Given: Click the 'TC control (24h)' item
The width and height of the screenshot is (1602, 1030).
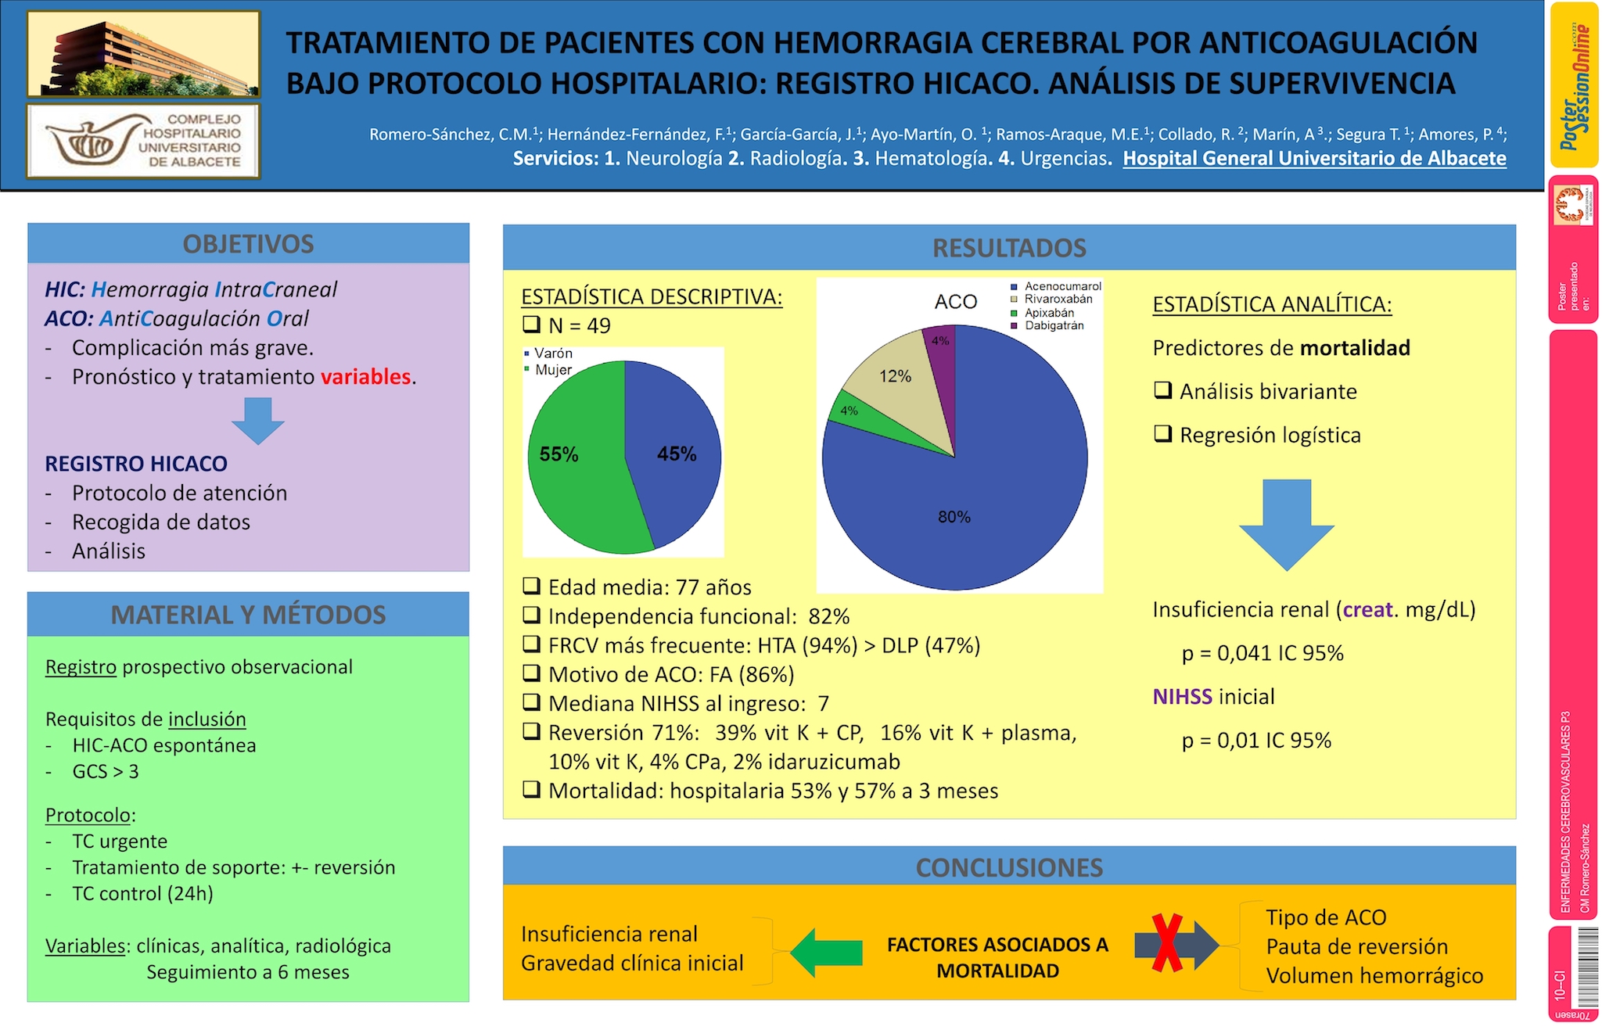Looking at the screenshot, I should click(142, 894).
